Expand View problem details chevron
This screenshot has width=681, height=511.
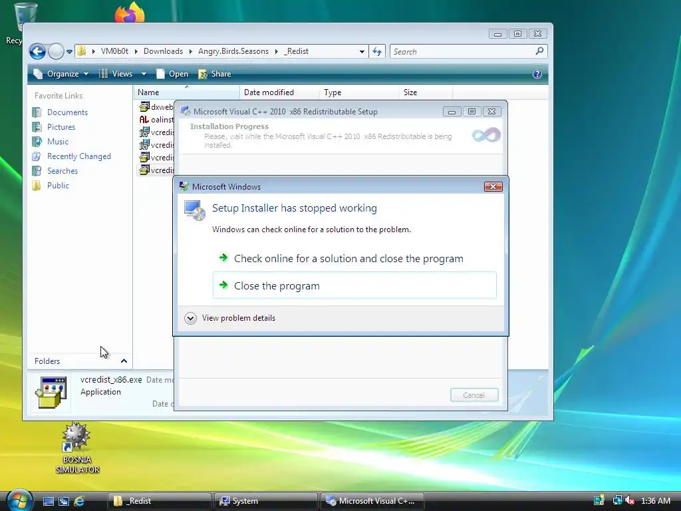pyautogui.click(x=190, y=318)
